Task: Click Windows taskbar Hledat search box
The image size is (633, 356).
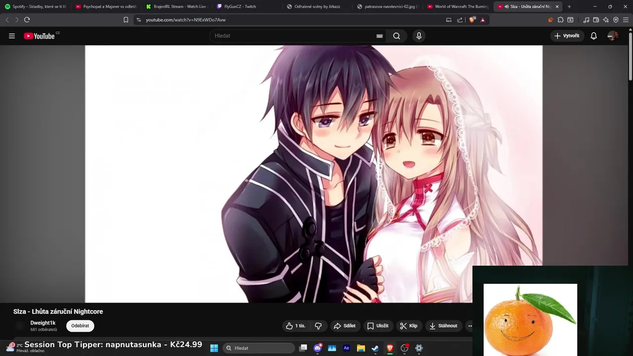Action: (x=260, y=348)
